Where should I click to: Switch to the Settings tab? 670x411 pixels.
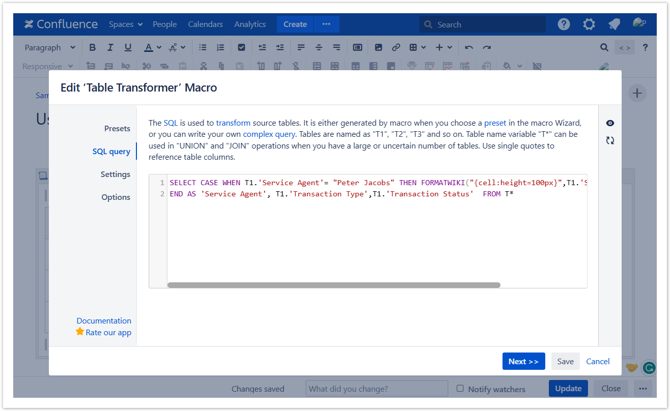coord(115,174)
